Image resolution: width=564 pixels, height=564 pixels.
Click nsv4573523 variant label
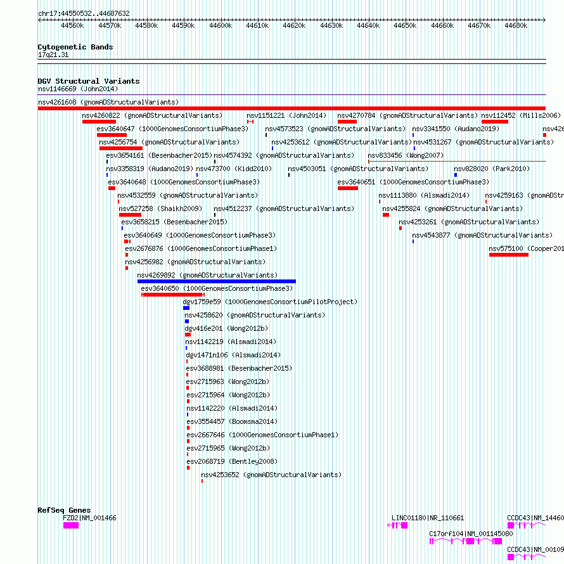click(335, 129)
